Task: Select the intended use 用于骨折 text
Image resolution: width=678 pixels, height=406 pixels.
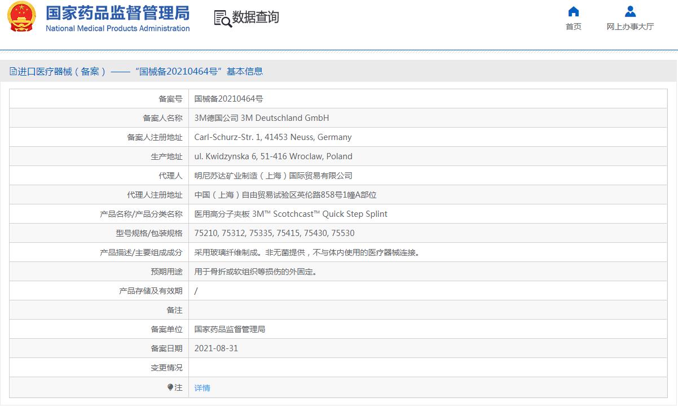Action: click(257, 272)
